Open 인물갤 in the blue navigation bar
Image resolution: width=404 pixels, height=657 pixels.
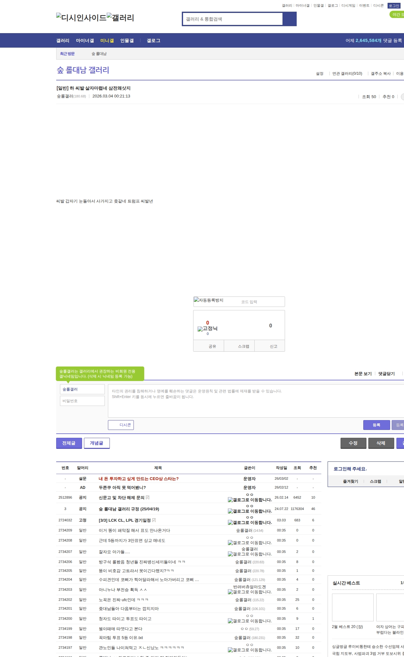[127, 41]
